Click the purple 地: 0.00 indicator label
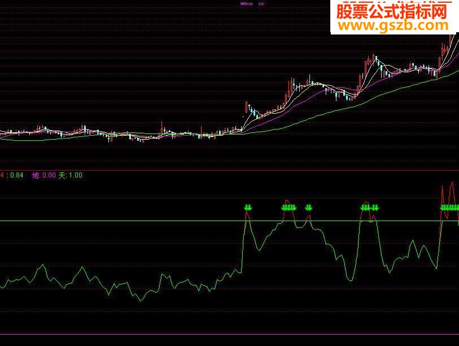This screenshot has height=346, width=459. 44,175
